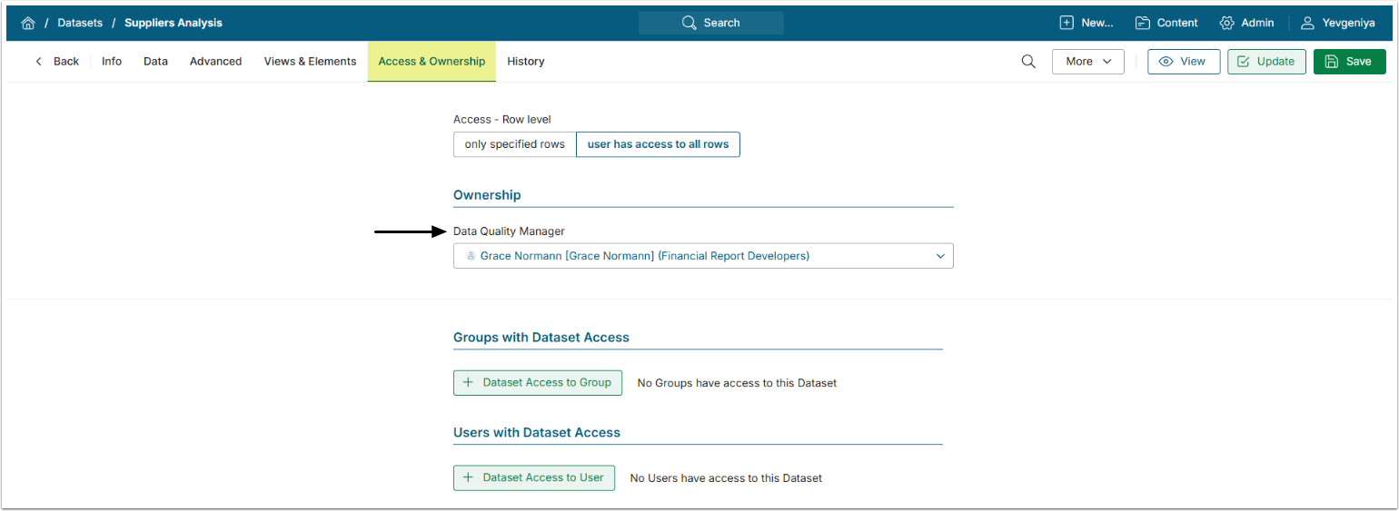Image resolution: width=1399 pixels, height=511 pixels.
Task: Click the View eye button
Action: click(1183, 62)
